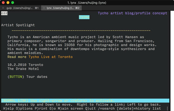Follow the "Read more" link
Screen dimensions: 174x111
17,57
